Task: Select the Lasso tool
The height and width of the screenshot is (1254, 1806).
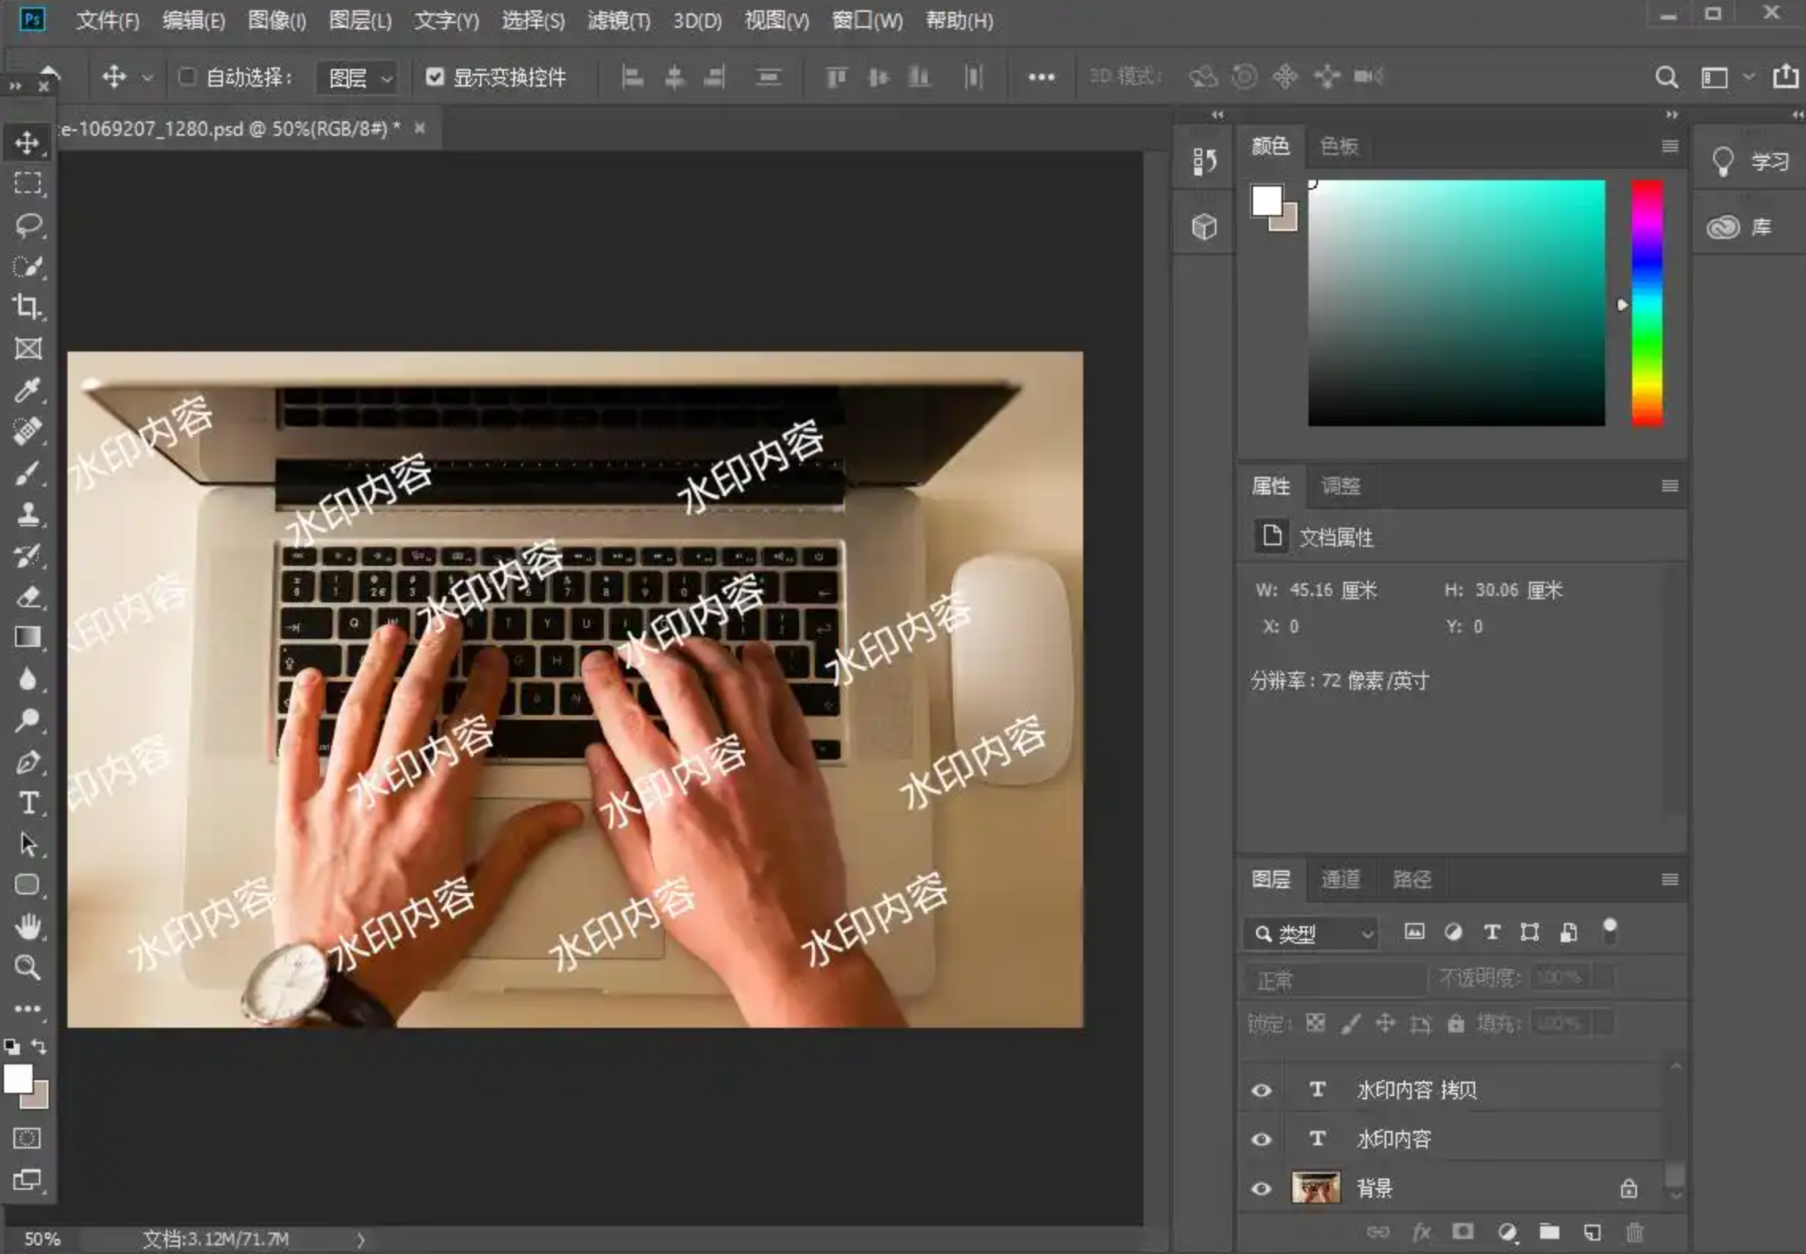Action: point(29,225)
